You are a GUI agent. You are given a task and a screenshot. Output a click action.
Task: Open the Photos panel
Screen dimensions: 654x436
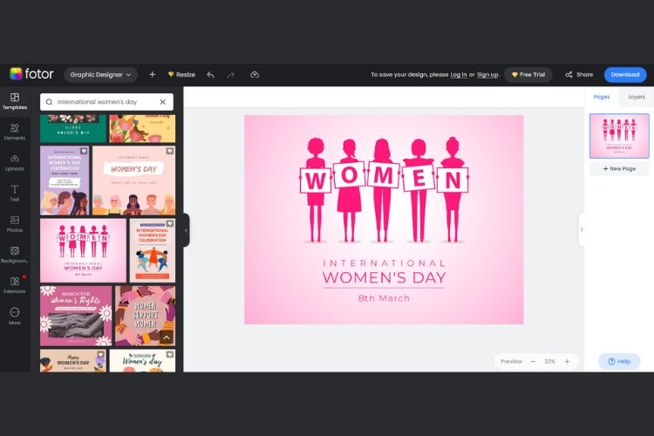[x=15, y=224]
